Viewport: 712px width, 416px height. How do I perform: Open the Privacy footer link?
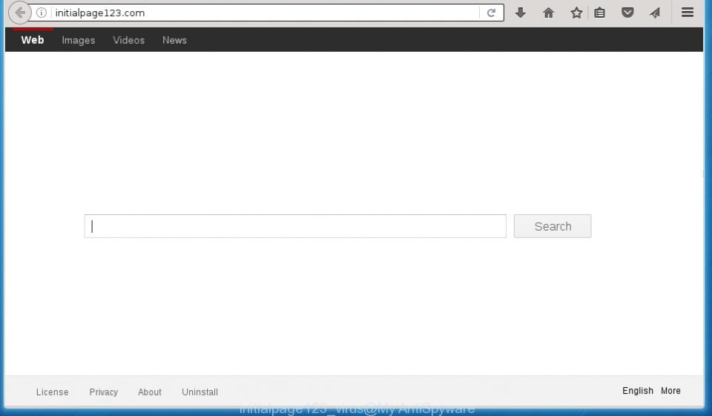tap(104, 392)
